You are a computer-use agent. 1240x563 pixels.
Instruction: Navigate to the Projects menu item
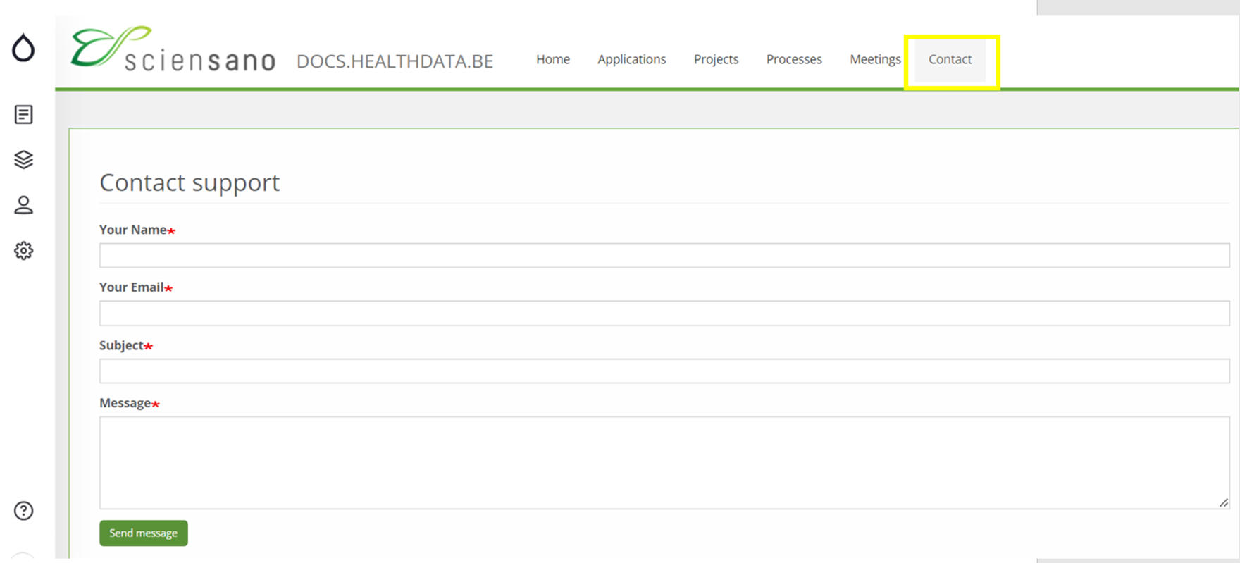tap(716, 60)
